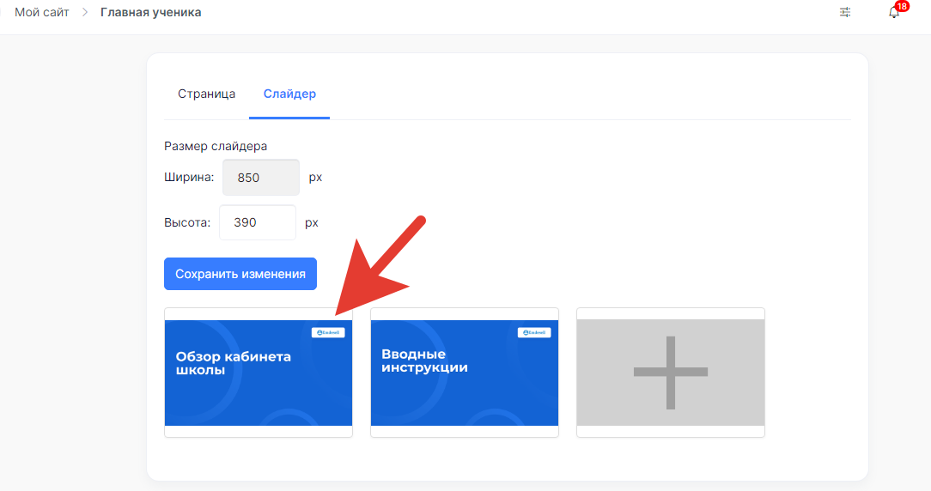The image size is (931, 491).
Task: Click the logo badge on Обзор кабинета школы slide
Action: point(328,332)
